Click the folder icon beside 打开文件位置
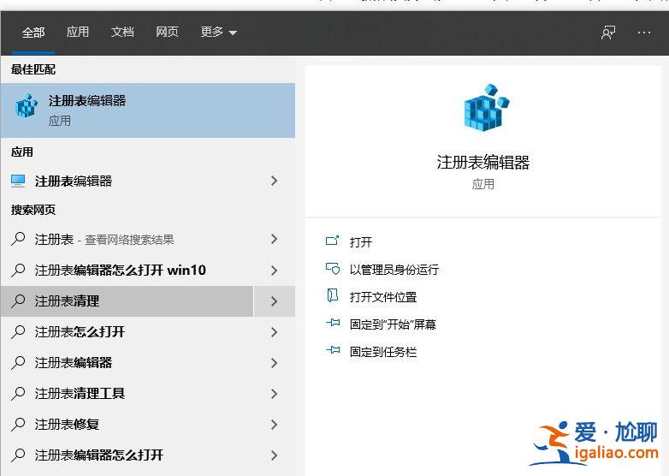The width and height of the screenshot is (669, 476). click(333, 295)
